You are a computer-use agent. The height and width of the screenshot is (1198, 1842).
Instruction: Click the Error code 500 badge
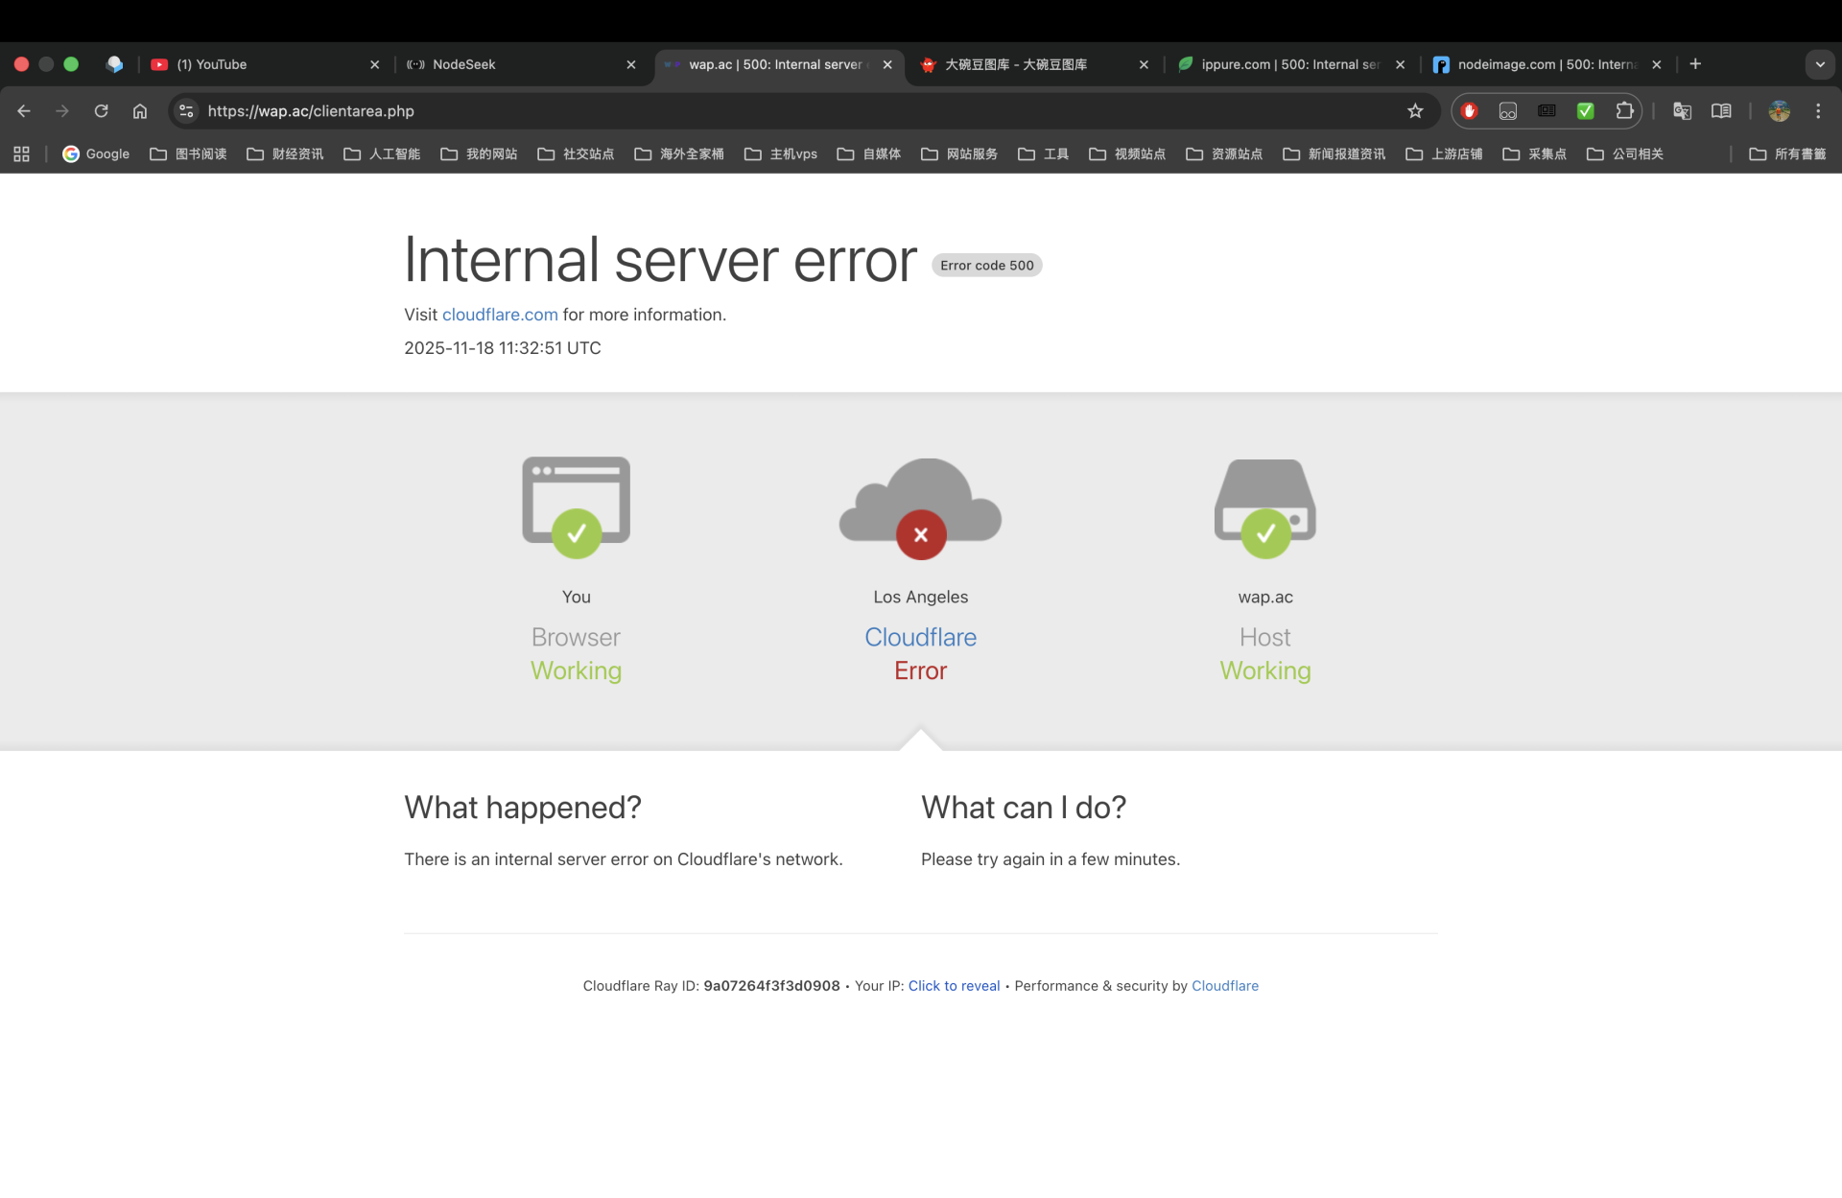click(x=987, y=266)
